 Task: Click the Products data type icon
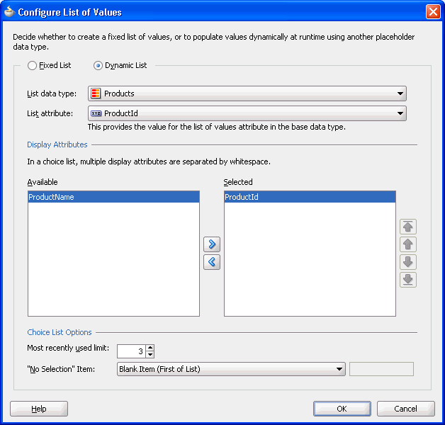96,93
